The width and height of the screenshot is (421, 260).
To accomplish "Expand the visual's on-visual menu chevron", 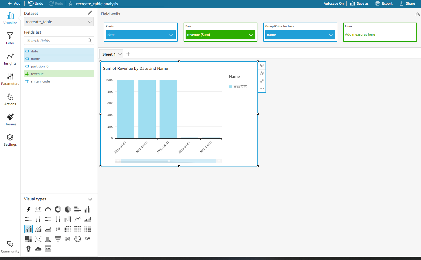I will 262,65.
